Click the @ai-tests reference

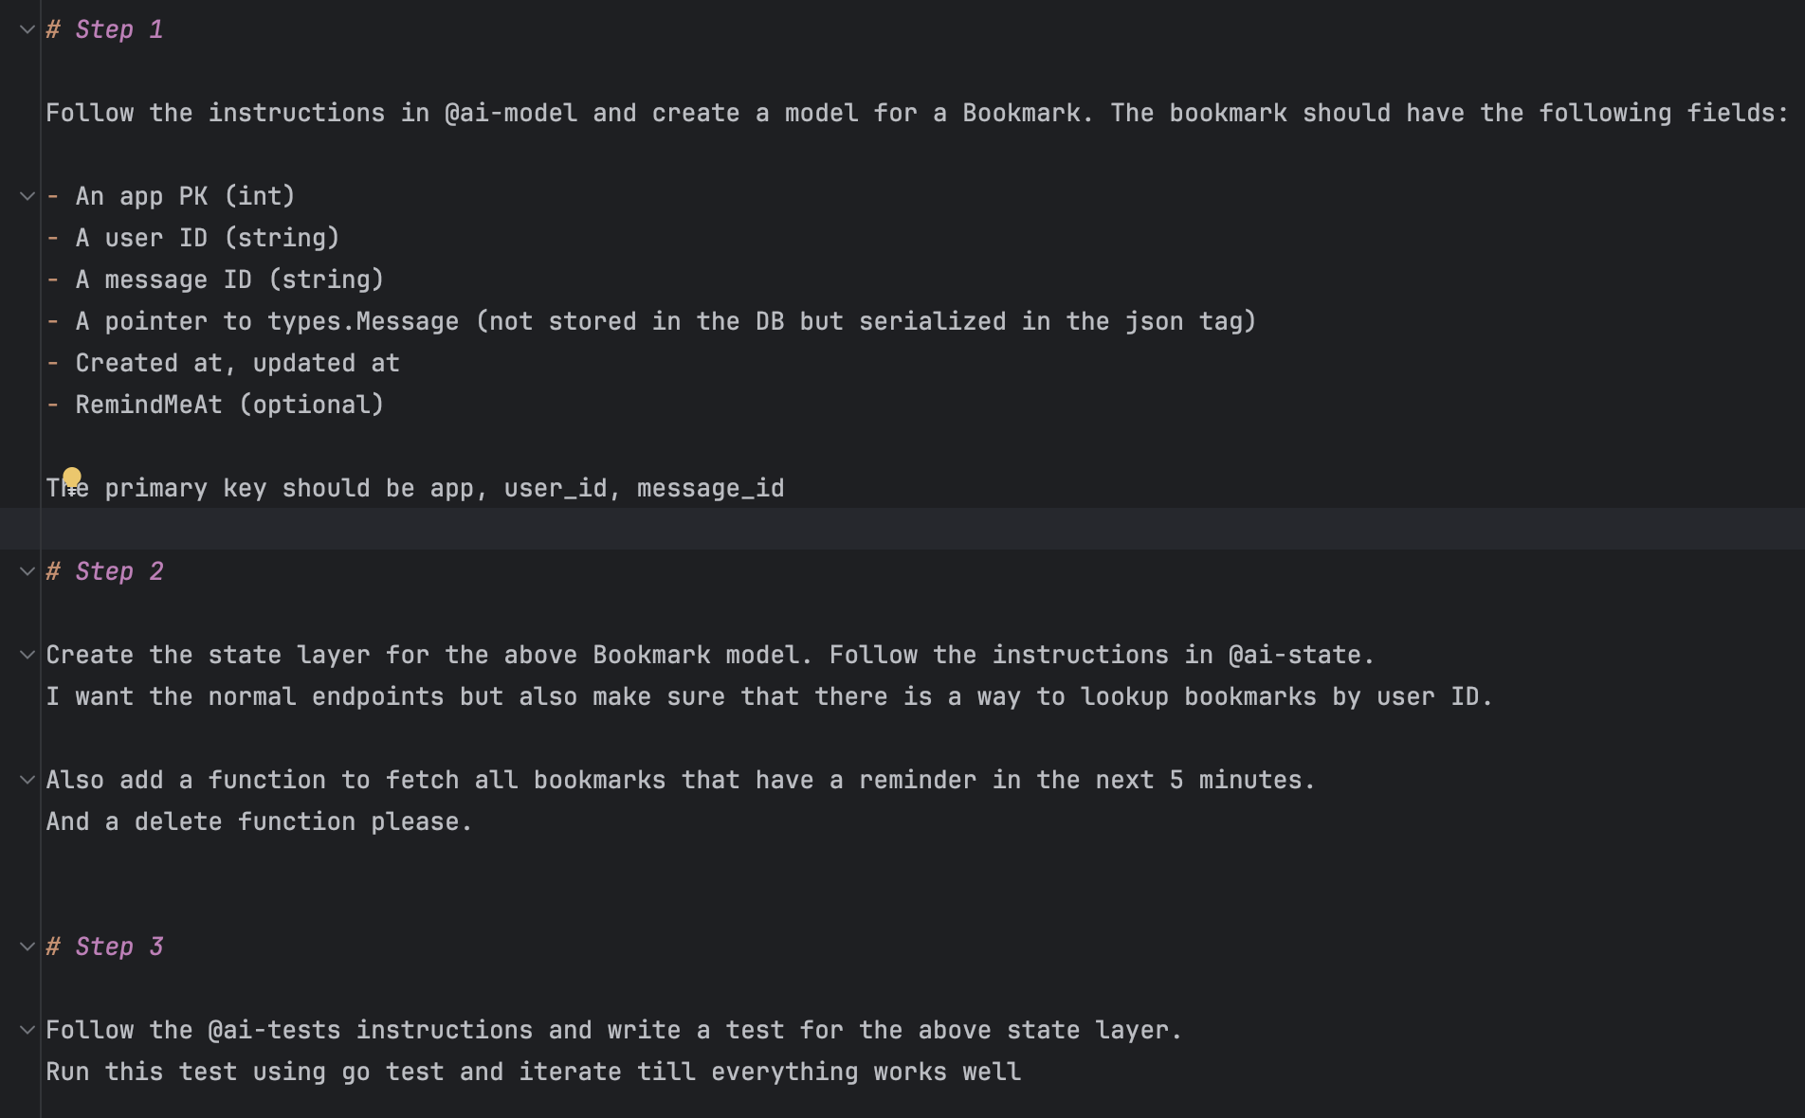coord(274,1030)
